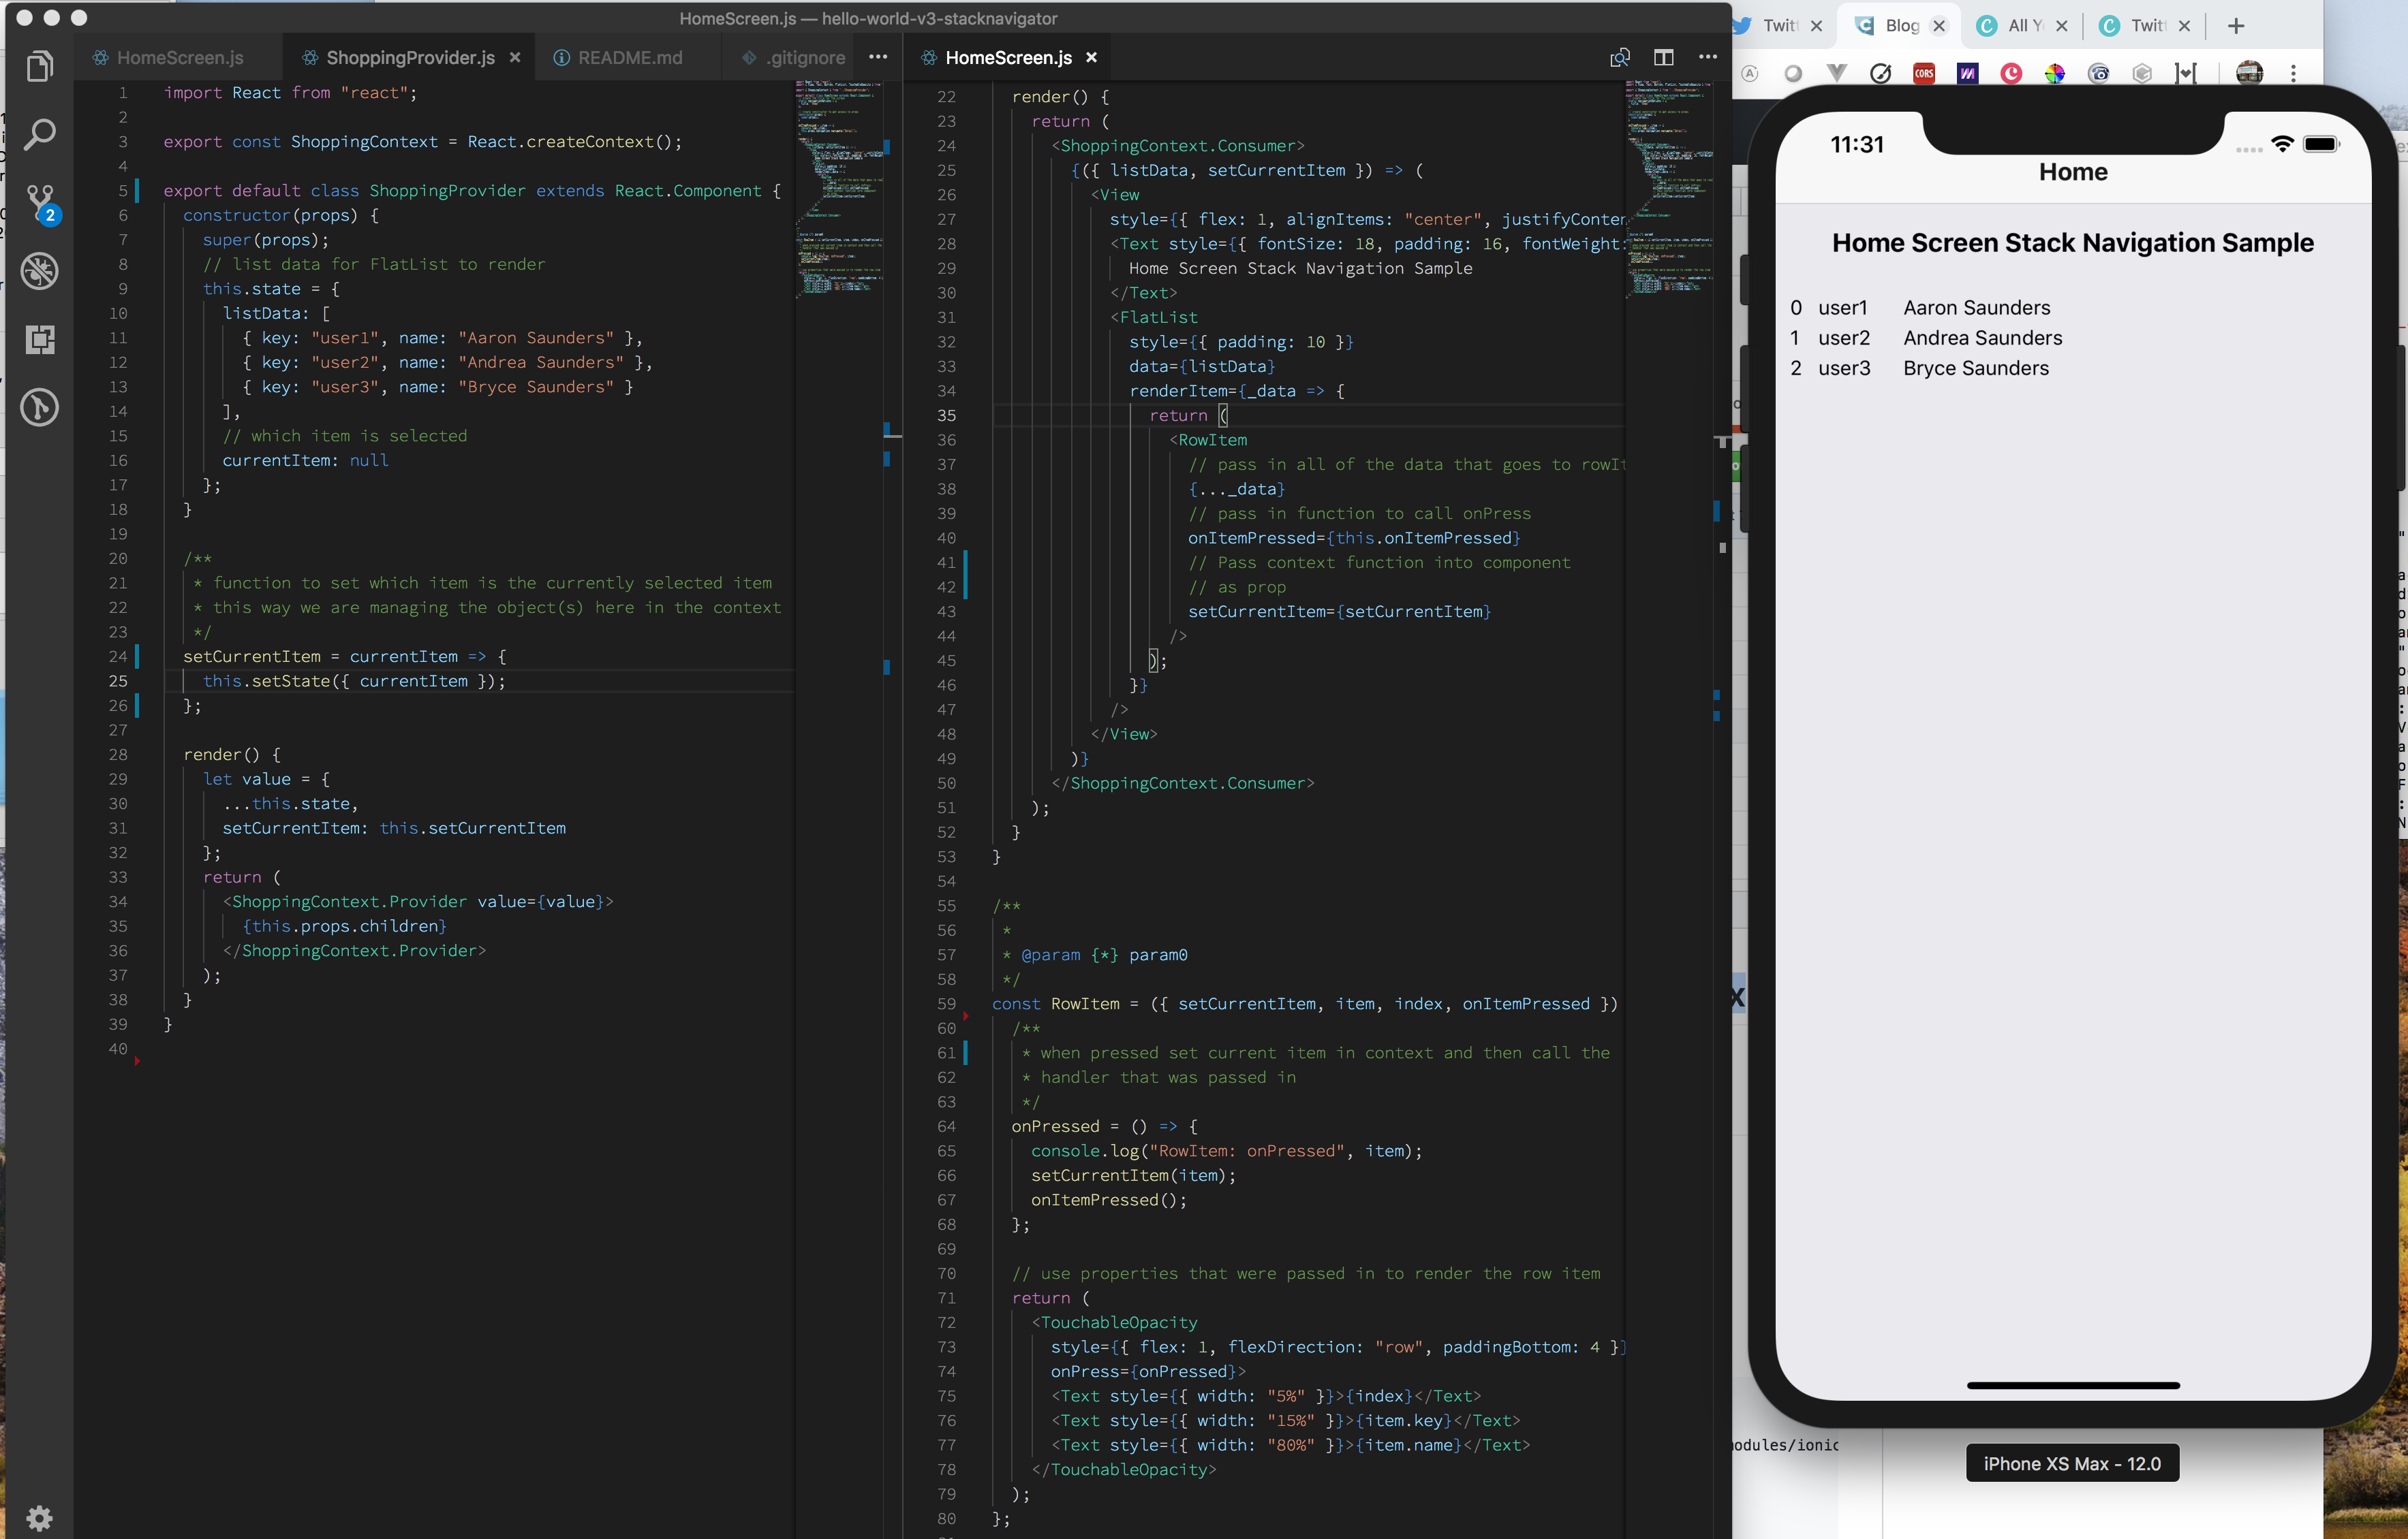Open a new Chrome tab with plus button
Viewport: 2408px width, 1539px height.
click(2236, 26)
